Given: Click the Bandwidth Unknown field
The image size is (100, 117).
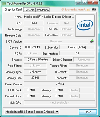Looking at the screenshot, I should 82,78.
